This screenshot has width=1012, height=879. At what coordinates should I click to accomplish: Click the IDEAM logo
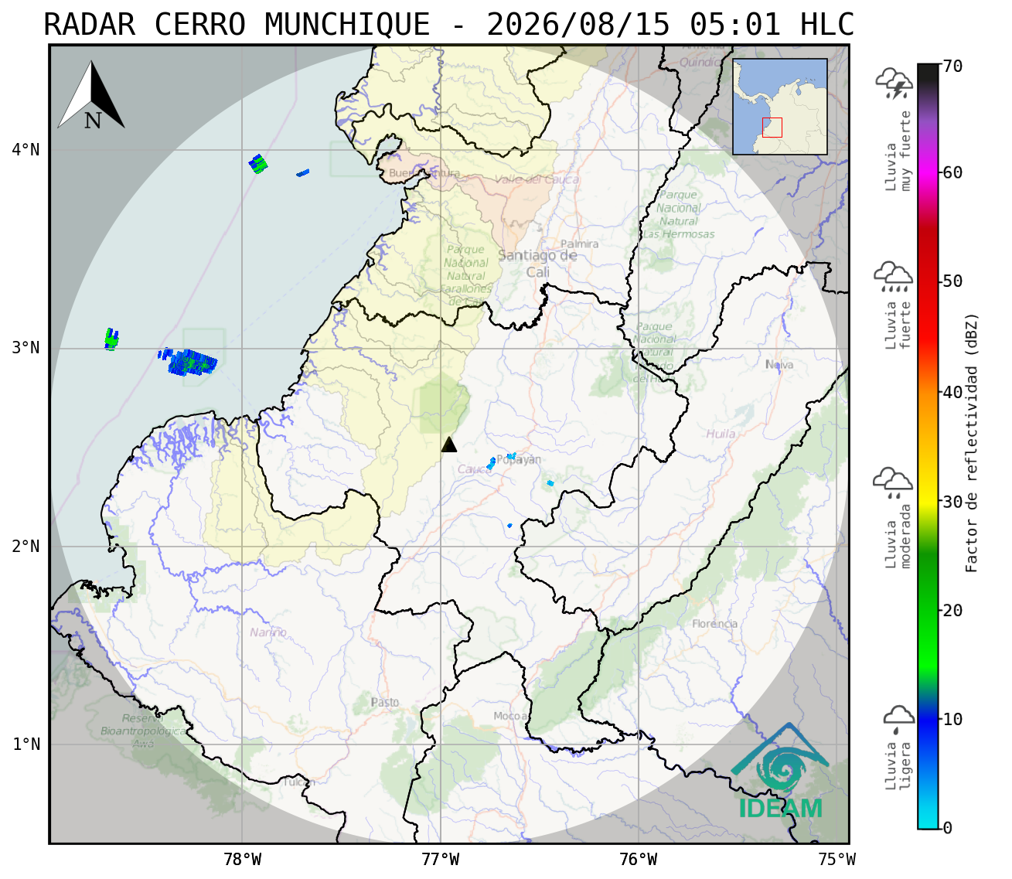pos(781,772)
